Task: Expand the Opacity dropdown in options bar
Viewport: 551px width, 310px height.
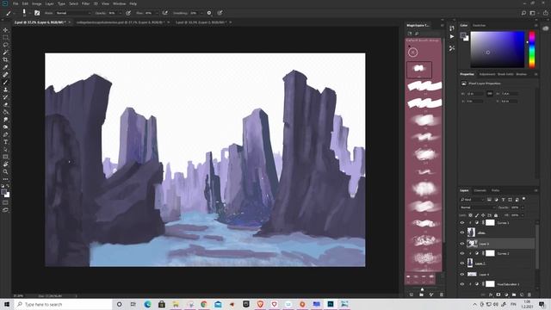Action: [121, 13]
